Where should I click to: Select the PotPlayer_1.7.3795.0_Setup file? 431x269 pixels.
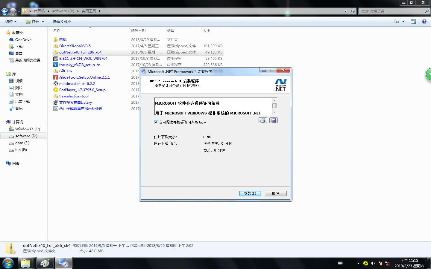tap(82, 90)
